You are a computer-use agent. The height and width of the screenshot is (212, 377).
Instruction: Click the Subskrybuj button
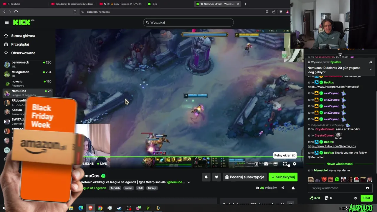click(283, 177)
